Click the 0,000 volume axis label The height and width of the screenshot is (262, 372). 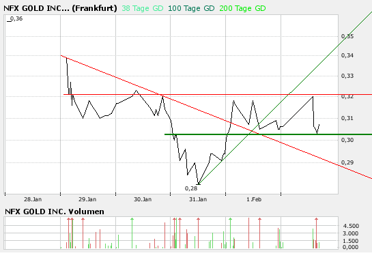click(x=351, y=247)
